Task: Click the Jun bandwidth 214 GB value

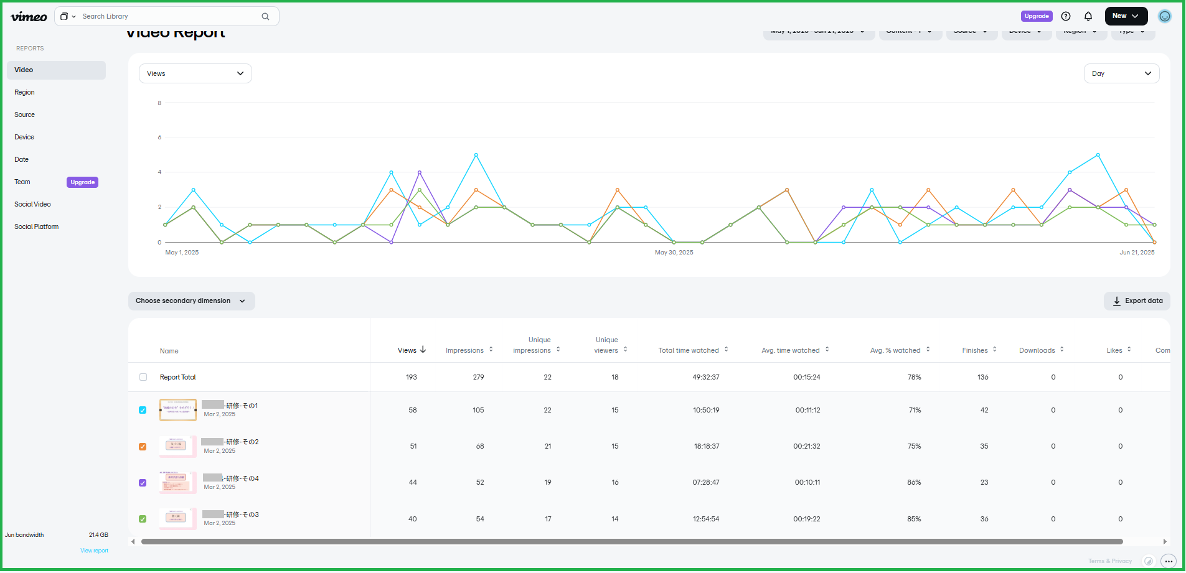Action: click(x=98, y=535)
